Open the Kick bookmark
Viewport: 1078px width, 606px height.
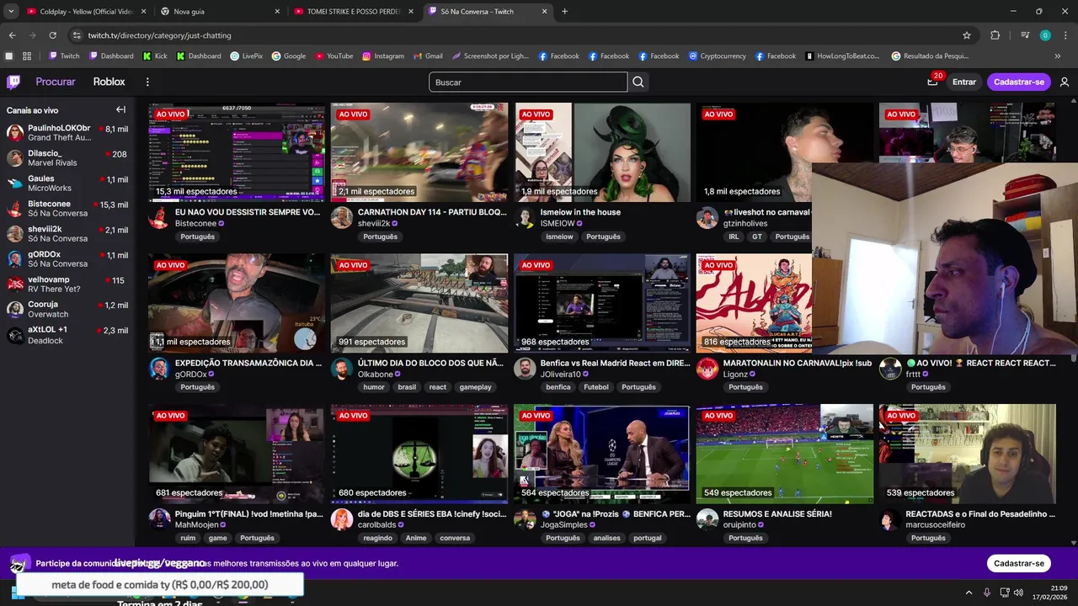pyautogui.click(x=155, y=56)
